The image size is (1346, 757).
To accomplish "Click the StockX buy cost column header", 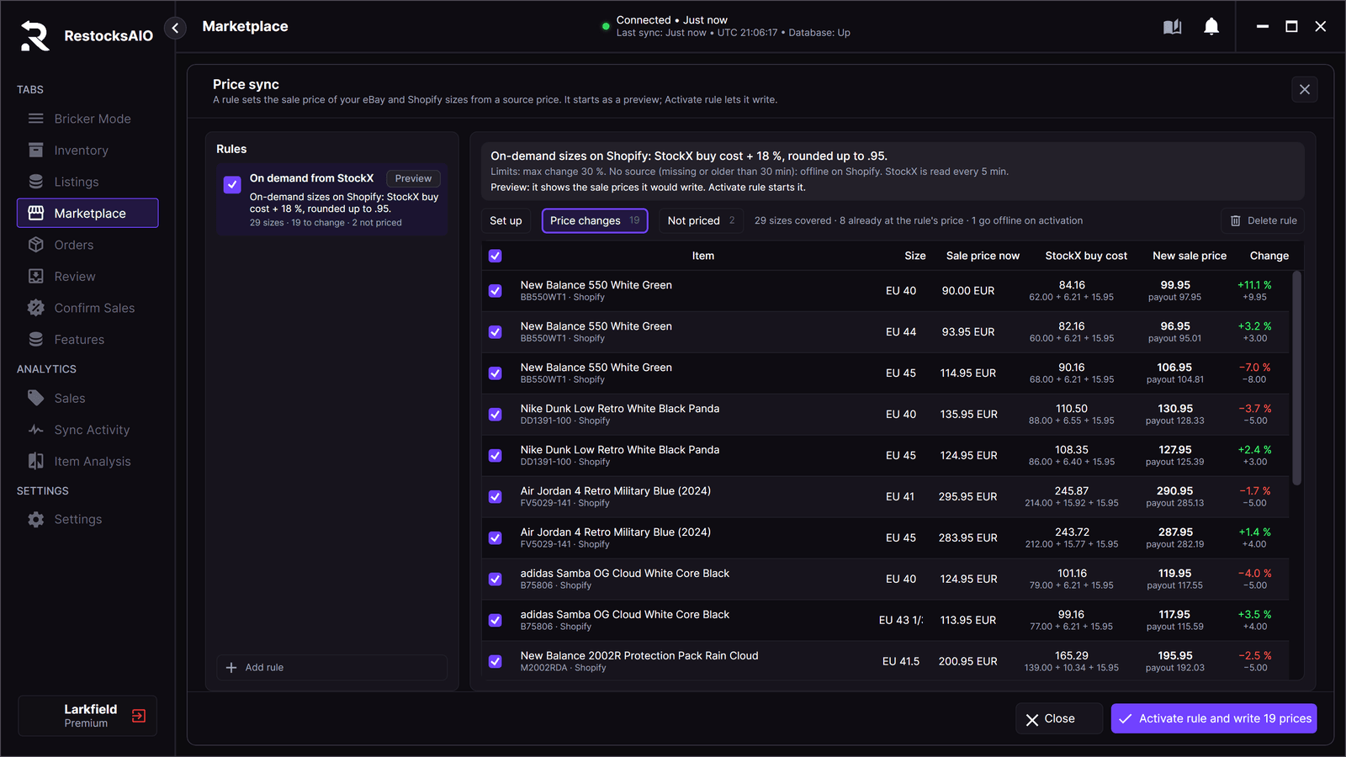I will 1086,256.
